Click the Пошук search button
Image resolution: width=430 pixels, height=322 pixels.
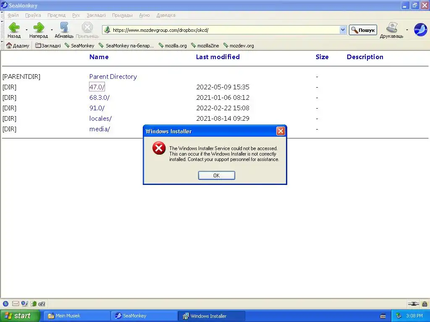pyautogui.click(x=363, y=30)
